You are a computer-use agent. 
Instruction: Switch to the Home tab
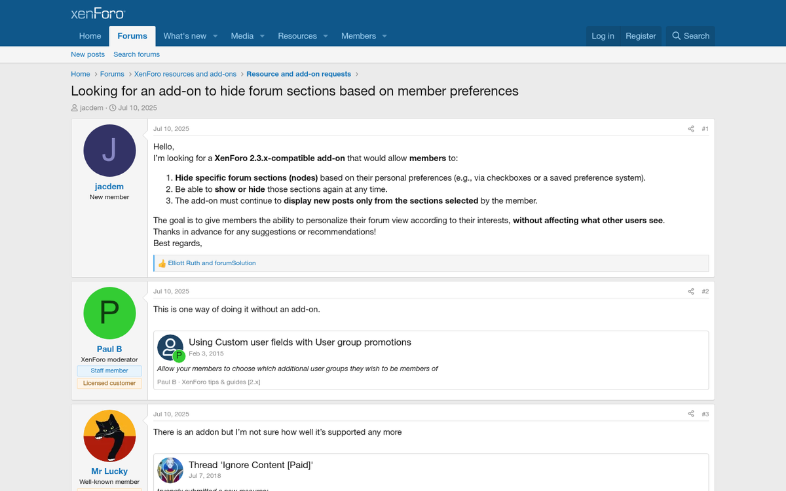90,36
